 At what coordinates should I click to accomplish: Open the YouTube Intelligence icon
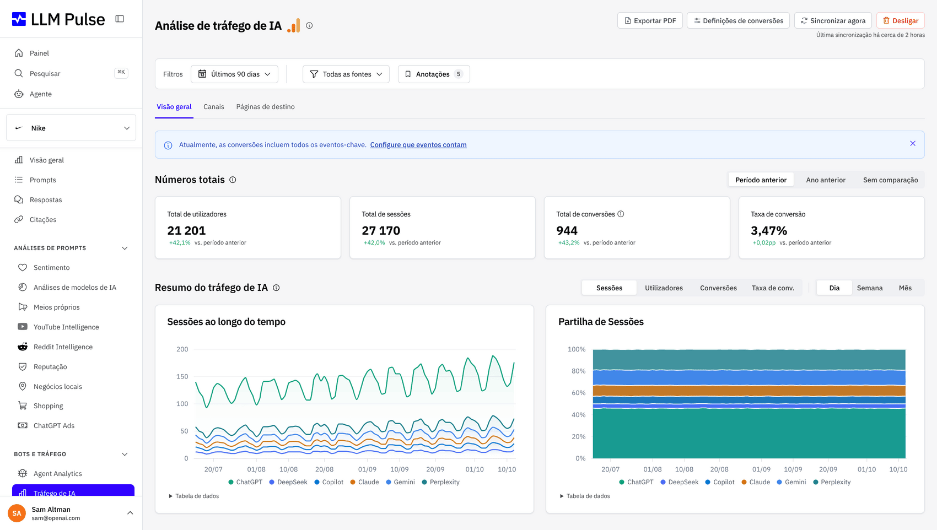point(23,327)
